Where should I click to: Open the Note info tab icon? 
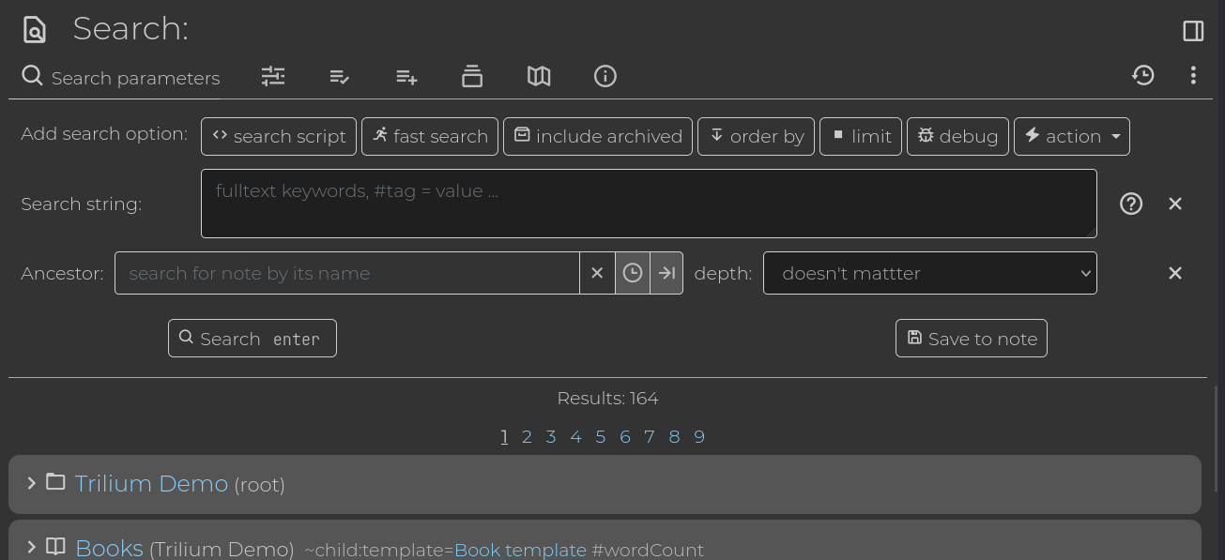pos(605,76)
